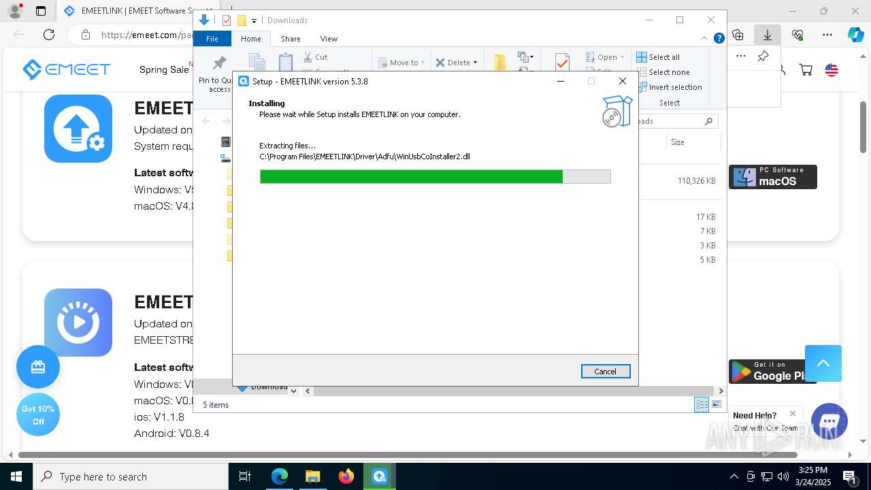Open Edge browser essentials heartbeat icon

pos(798,35)
